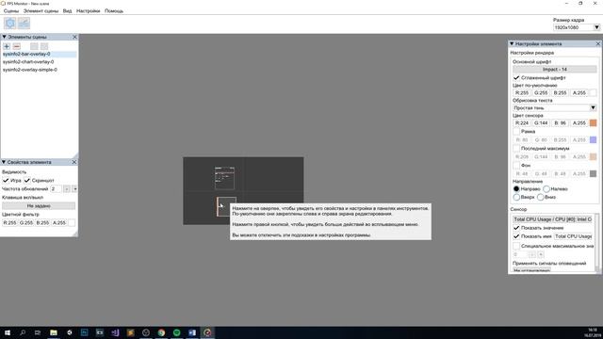This screenshot has height=339, width=603.
Task: Select the Вверх direction radio
Action: 516,197
